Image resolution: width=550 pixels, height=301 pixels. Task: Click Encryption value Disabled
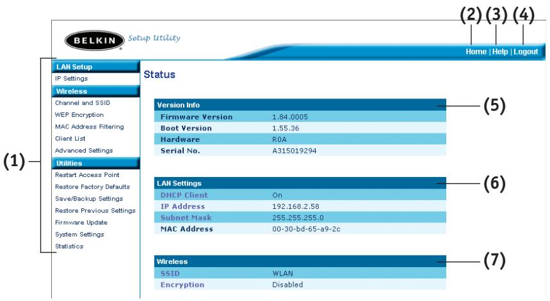tap(287, 284)
